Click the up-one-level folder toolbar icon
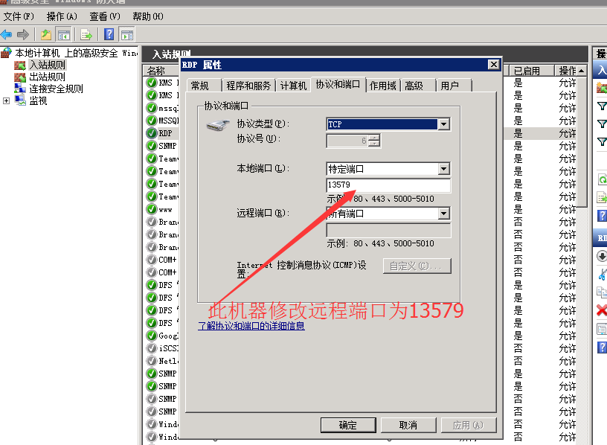607x445 pixels. [x=46, y=34]
